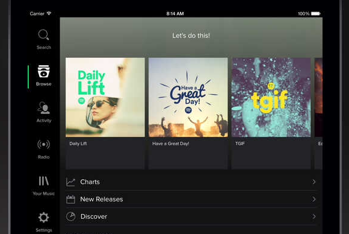The height and width of the screenshot is (234, 349).
Task: Tap the 100% battery percentage
Action: click(x=304, y=14)
